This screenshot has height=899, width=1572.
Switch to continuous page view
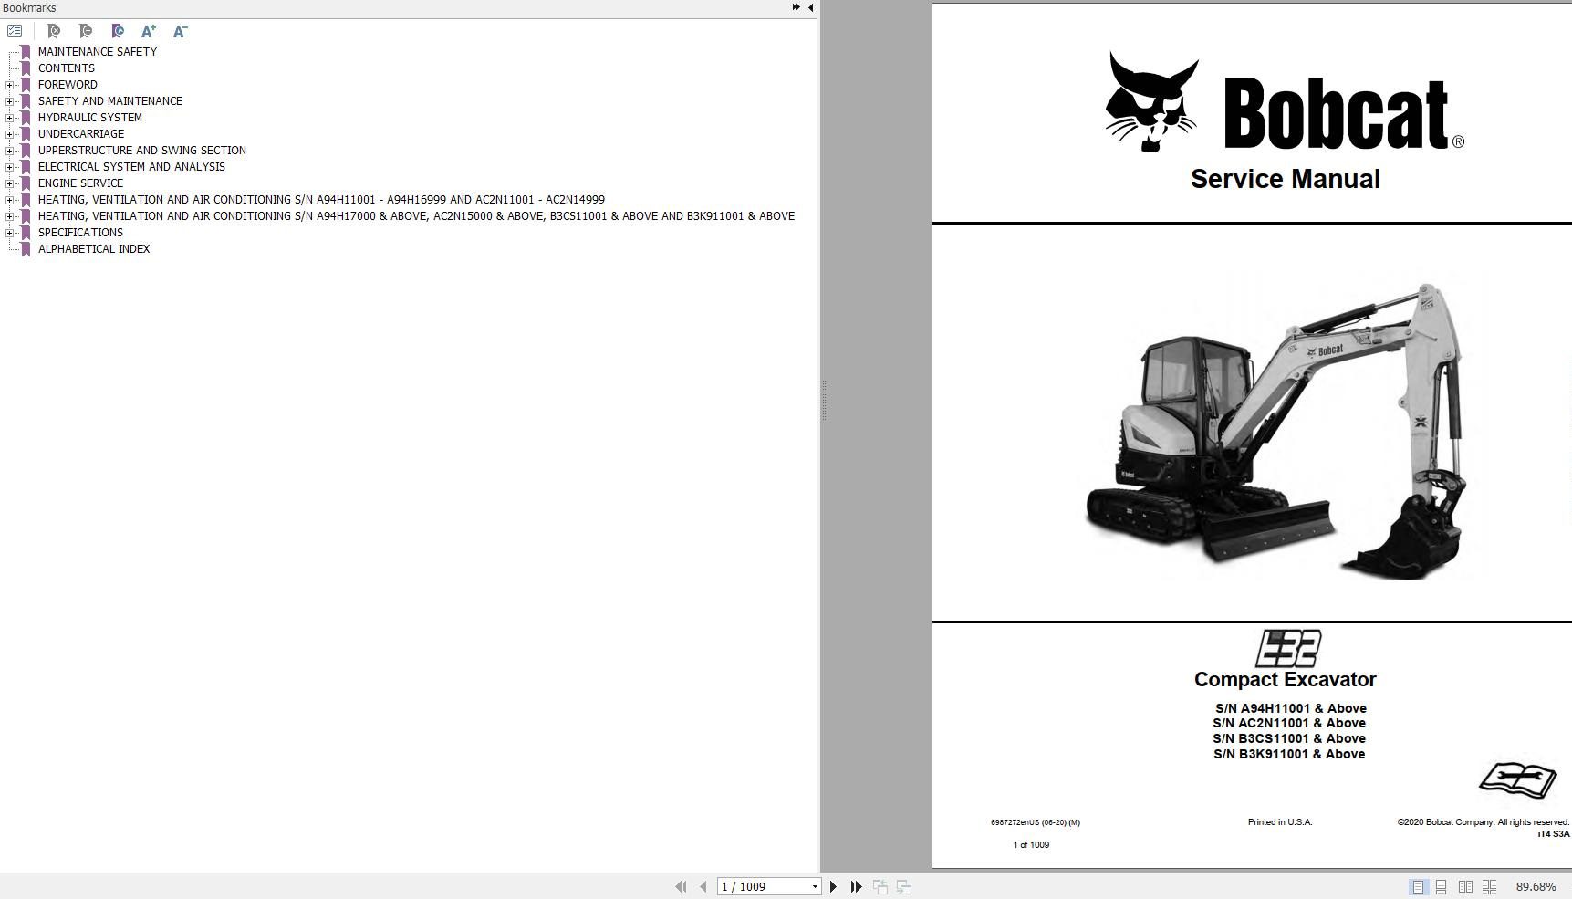pyautogui.click(x=1442, y=886)
